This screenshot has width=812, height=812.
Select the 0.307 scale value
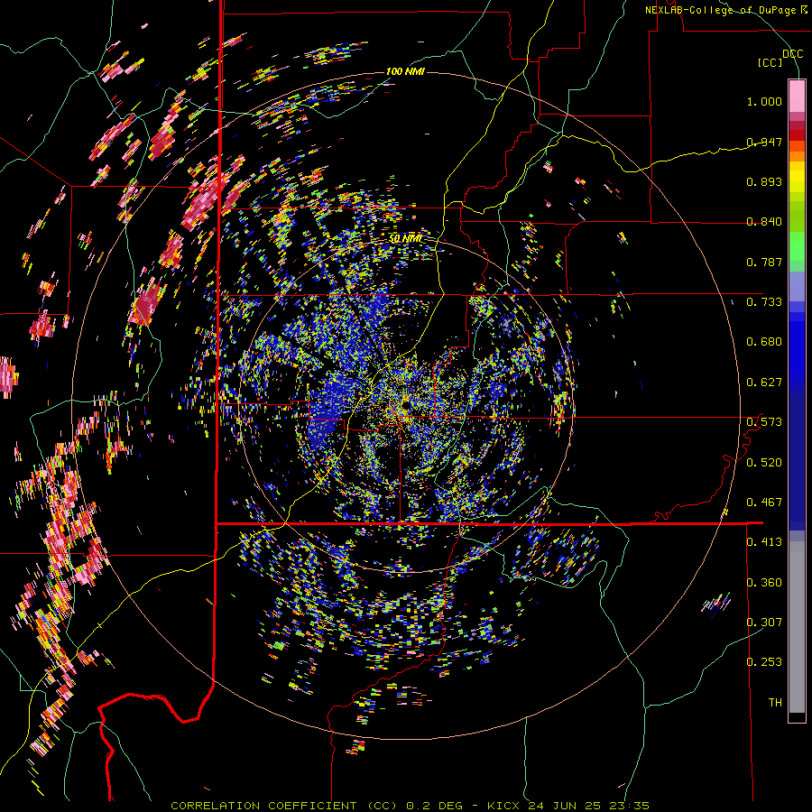[764, 623]
